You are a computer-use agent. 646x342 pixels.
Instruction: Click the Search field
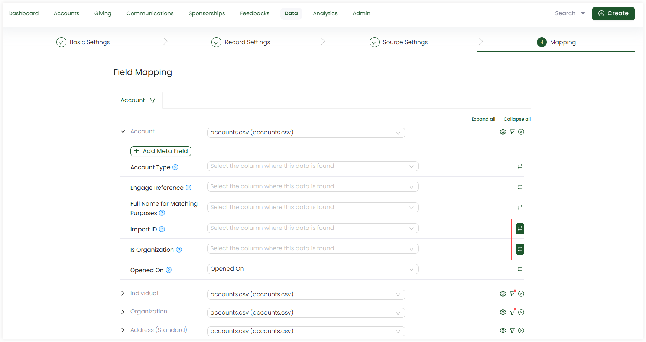(x=565, y=13)
